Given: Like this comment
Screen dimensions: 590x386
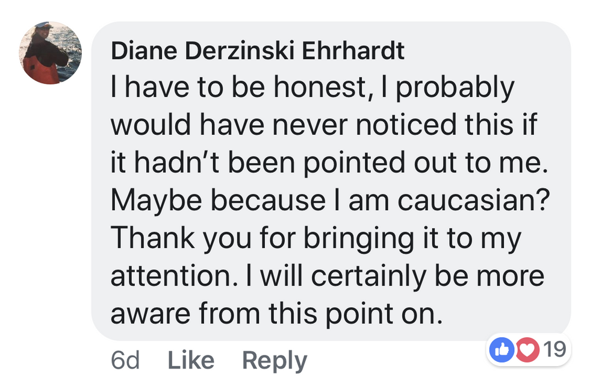Looking at the screenshot, I should tap(191, 361).
